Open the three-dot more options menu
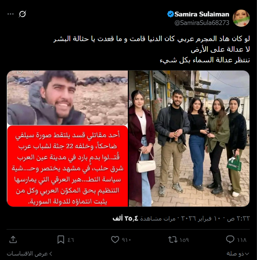The image size is (257, 260). click(11, 14)
